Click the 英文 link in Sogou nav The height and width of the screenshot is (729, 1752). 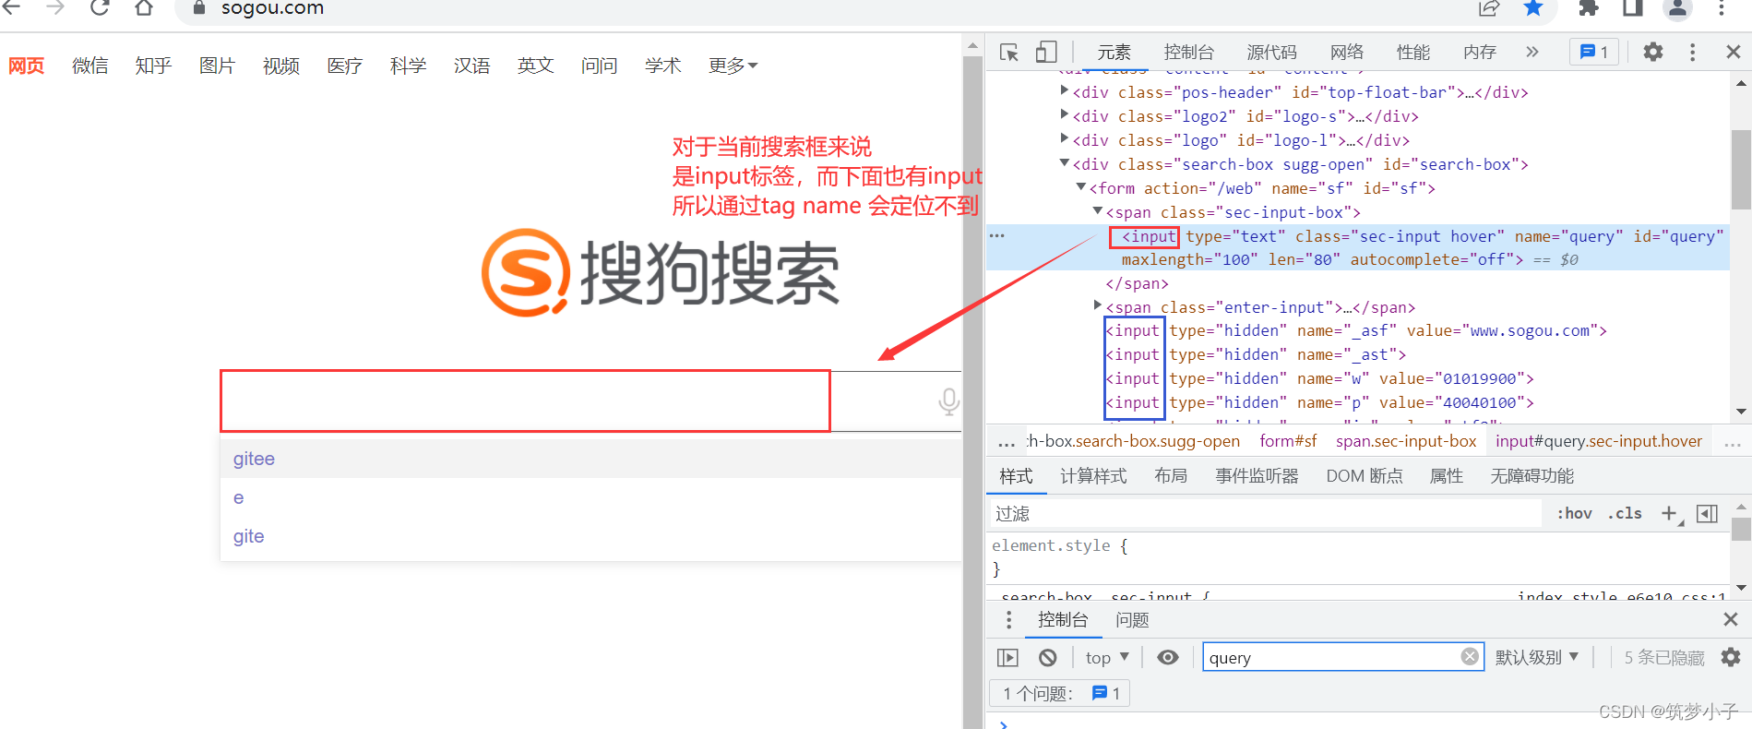535,66
